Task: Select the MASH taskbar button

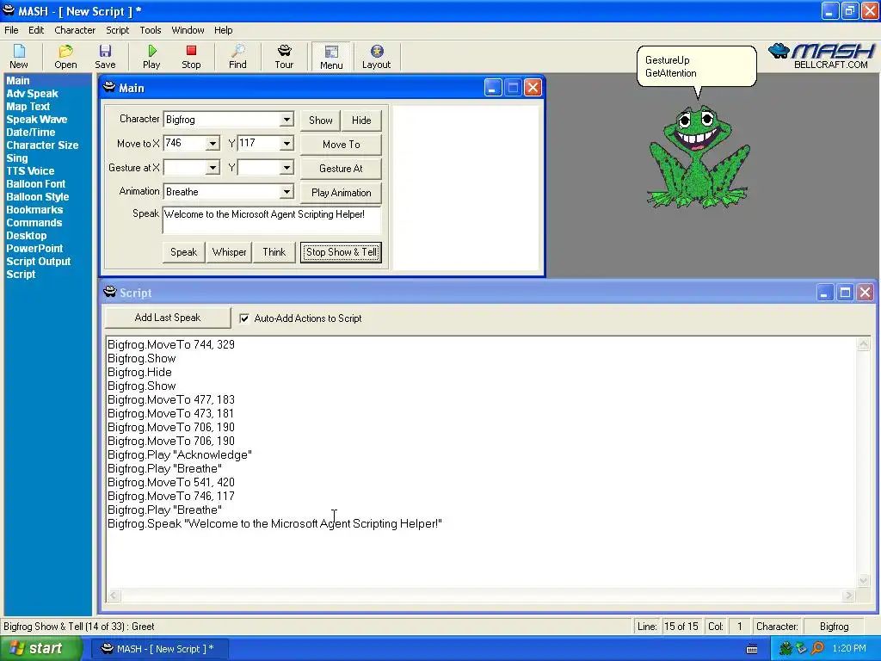Action: [x=159, y=649]
